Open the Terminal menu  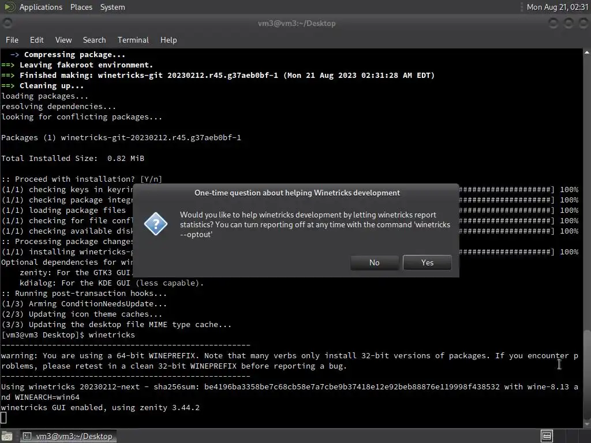(x=133, y=40)
